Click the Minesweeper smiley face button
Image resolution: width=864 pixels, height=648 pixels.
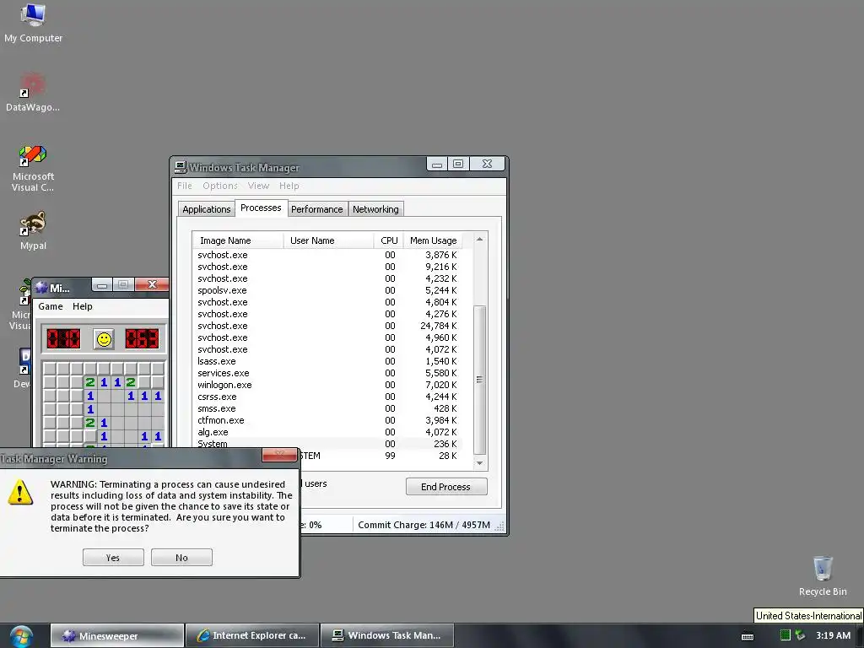pos(104,339)
